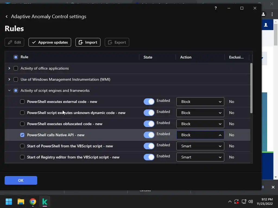The height and width of the screenshot is (208, 278).
Task: Close Action dropdown for PowerShell calls Native API
Action: [x=200, y=135]
